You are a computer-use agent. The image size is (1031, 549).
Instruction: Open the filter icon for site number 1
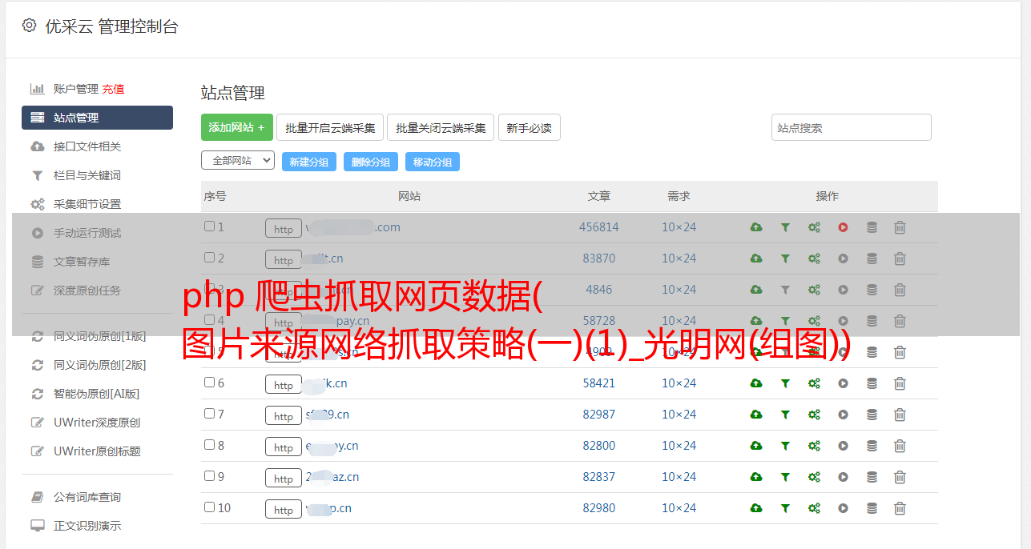(785, 227)
